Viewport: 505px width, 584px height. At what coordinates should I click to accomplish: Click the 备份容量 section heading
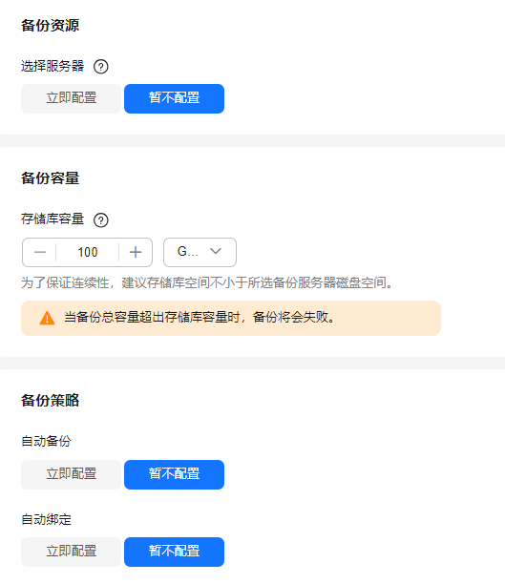point(50,178)
